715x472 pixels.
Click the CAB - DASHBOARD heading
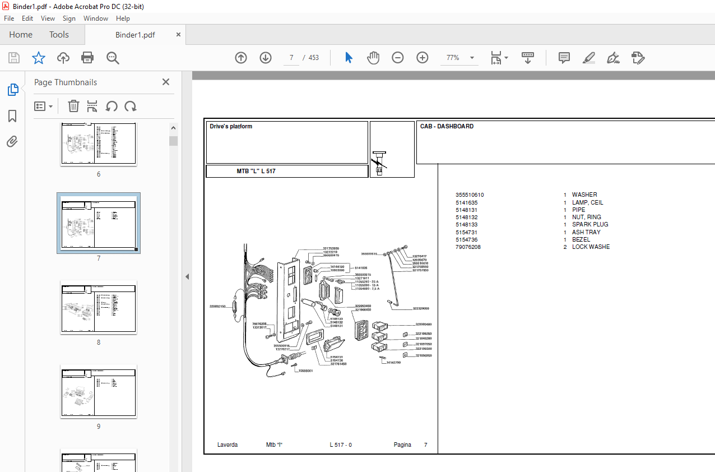tap(447, 126)
